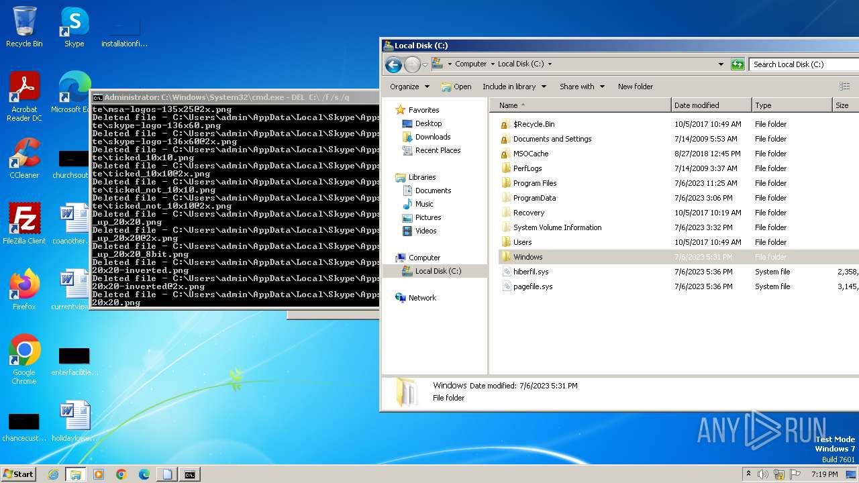Open Acrobat Reader DC desktop icon

pos(24,97)
